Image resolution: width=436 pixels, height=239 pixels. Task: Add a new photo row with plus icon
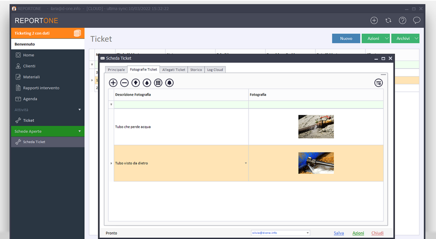[x=113, y=83]
